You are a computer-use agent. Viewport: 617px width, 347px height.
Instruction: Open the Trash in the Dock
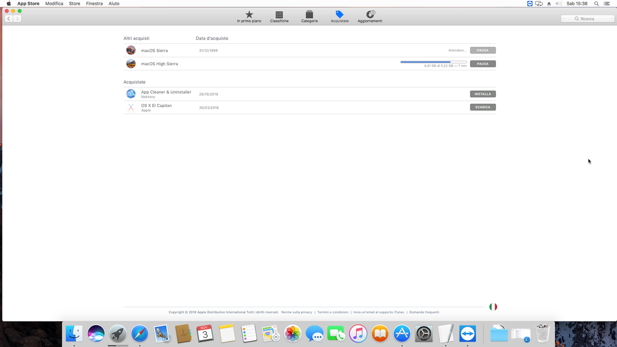point(543,334)
